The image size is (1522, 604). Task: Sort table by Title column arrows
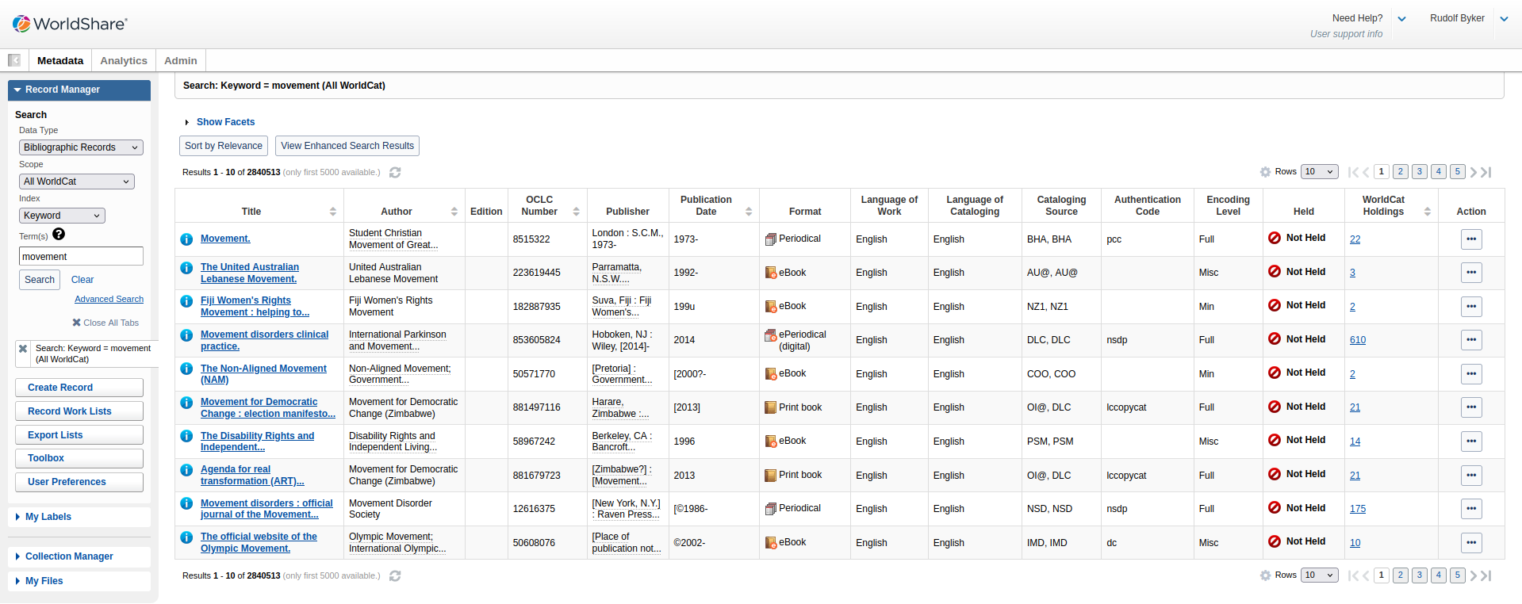coord(333,212)
